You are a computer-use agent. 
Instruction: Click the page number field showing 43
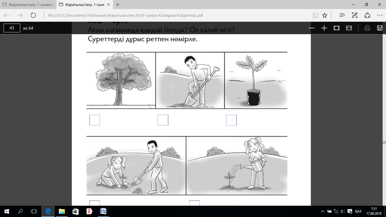pos(12,28)
